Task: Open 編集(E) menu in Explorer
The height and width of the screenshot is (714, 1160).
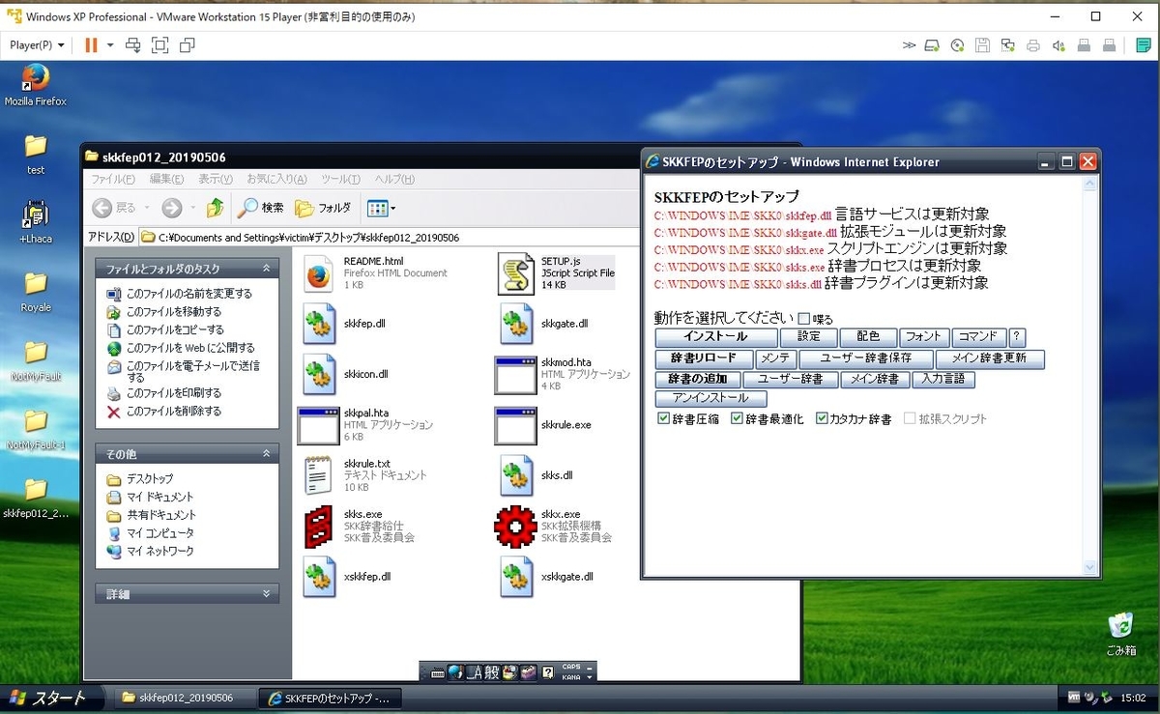Action: point(167,179)
